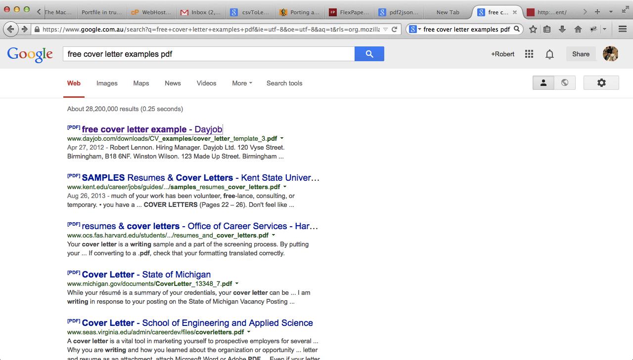Click the blue Google search button
Viewport: 633px width, 360px height.
click(369, 54)
